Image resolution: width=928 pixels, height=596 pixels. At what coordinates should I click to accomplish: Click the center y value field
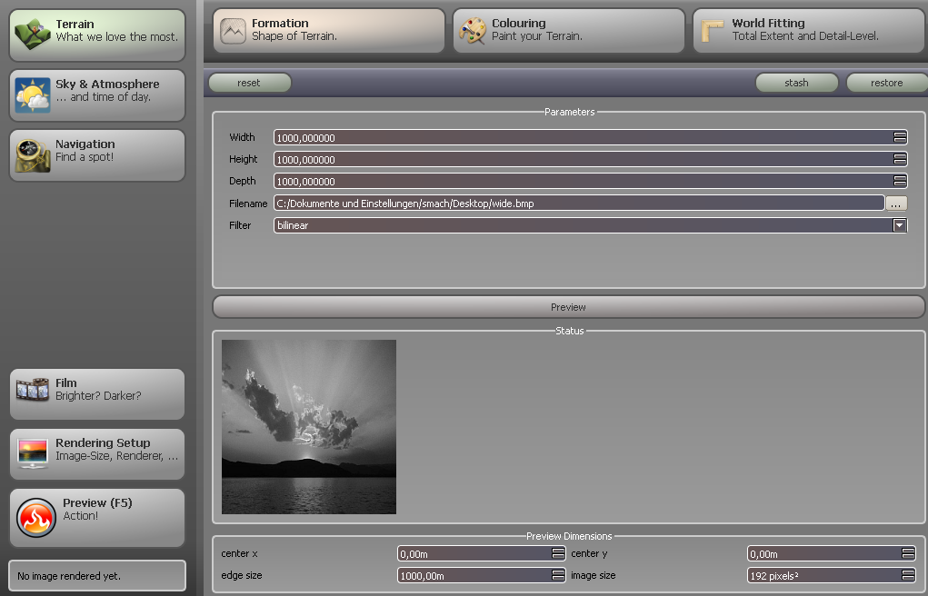click(831, 553)
